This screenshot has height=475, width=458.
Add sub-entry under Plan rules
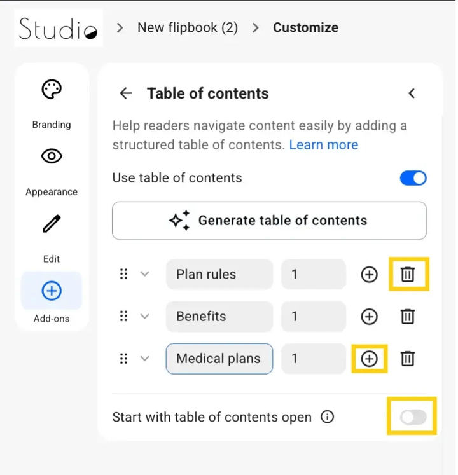point(369,275)
